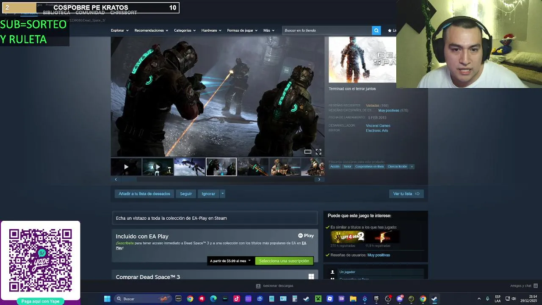The height and width of the screenshot is (305, 542).
Task: Open the Windows Start menu
Action: click(107, 299)
